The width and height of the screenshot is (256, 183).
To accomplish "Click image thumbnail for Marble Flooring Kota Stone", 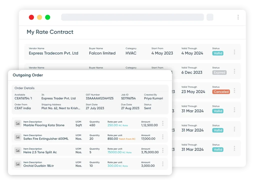I will [x=18, y=124].
